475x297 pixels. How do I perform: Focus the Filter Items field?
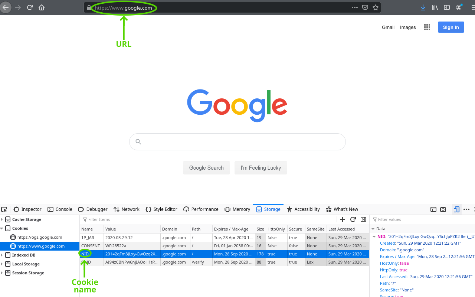tap(208, 219)
